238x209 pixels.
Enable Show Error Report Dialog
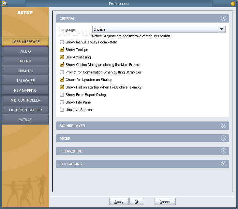click(x=62, y=95)
